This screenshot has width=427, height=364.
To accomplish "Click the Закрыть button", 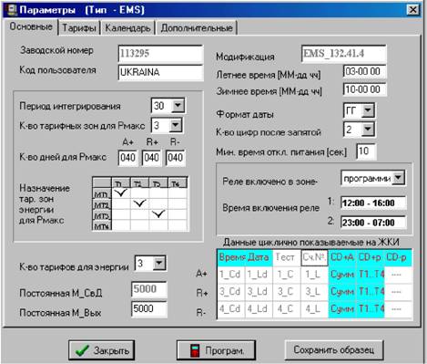I will 102,350.
